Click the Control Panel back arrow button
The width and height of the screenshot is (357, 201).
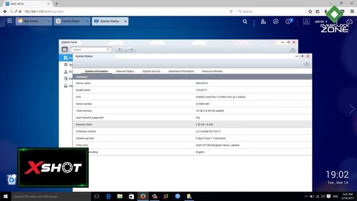tap(120, 49)
